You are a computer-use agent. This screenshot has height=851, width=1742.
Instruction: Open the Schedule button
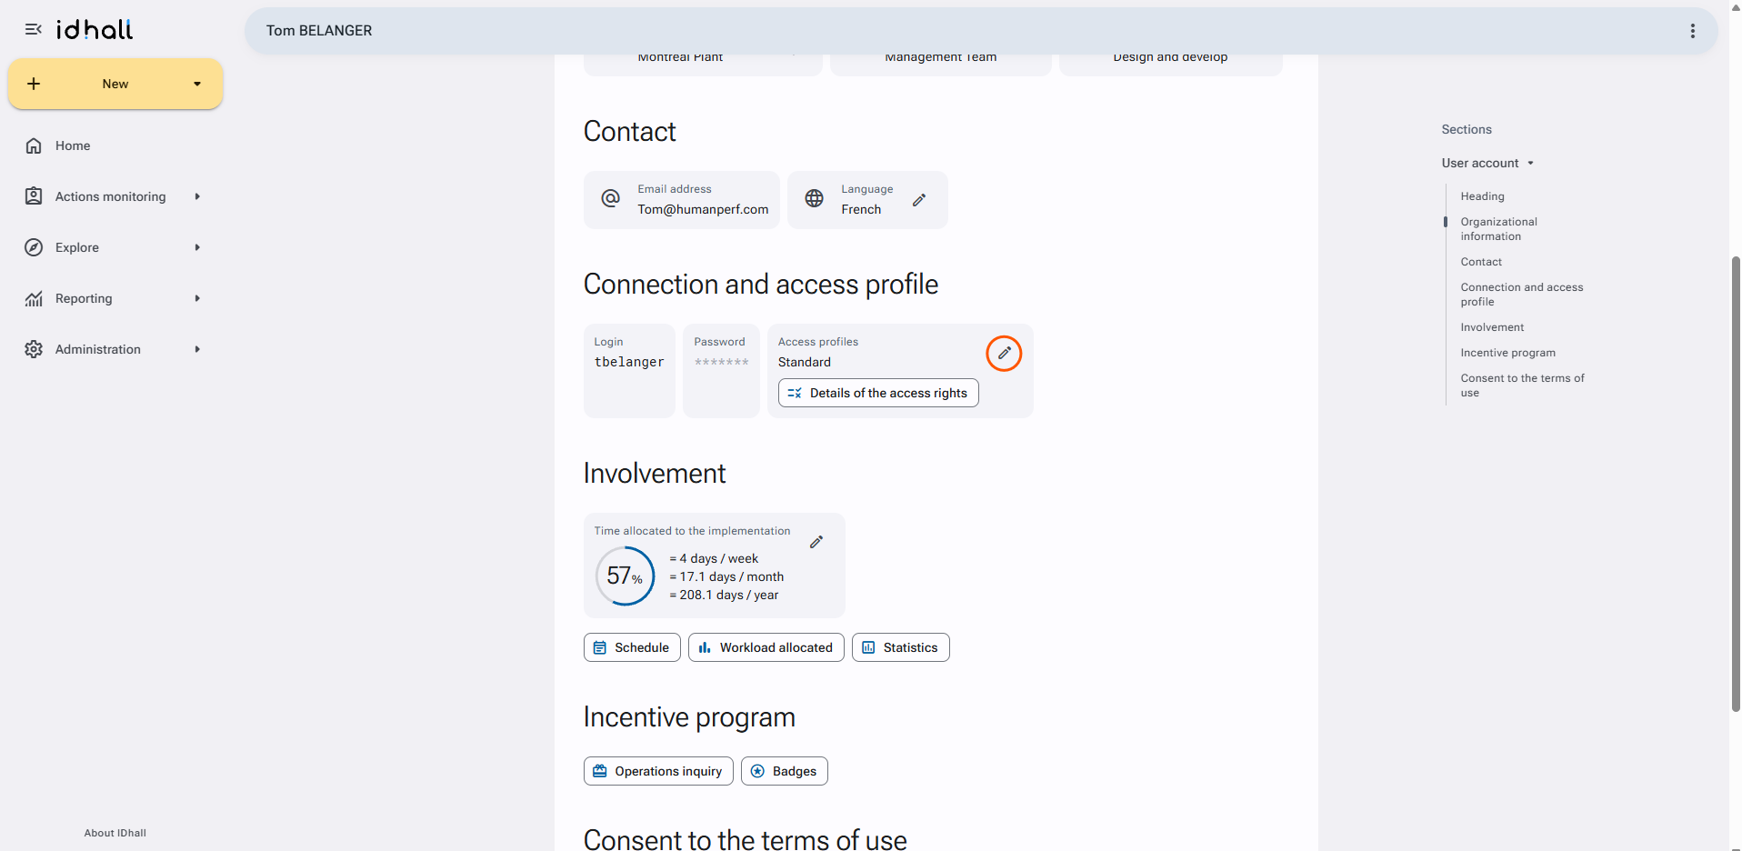click(632, 647)
